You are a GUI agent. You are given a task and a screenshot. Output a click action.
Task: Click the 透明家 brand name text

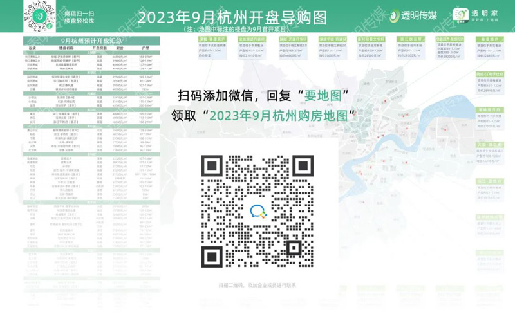[x=485, y=14]
